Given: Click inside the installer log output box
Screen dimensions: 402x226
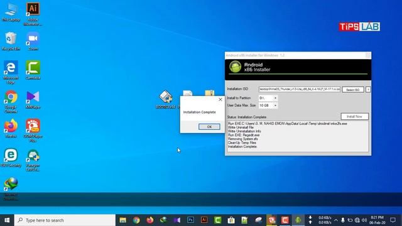Looking at the screenshot, I should 298,137.
